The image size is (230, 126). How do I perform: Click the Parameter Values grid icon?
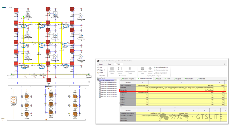coord(112,69)
